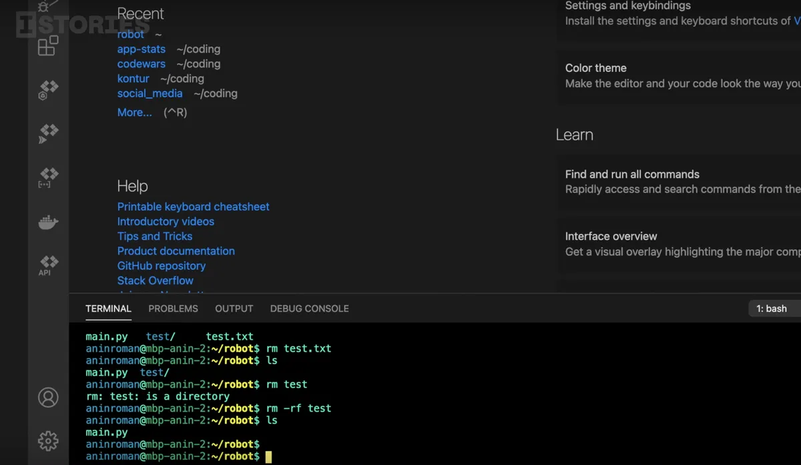Open Cloud Code icon with brackets badge
The image size is (801, 465).
[48, 177]
